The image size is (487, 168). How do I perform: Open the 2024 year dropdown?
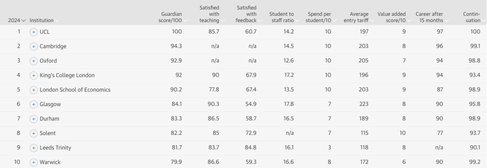pos(17,20)
